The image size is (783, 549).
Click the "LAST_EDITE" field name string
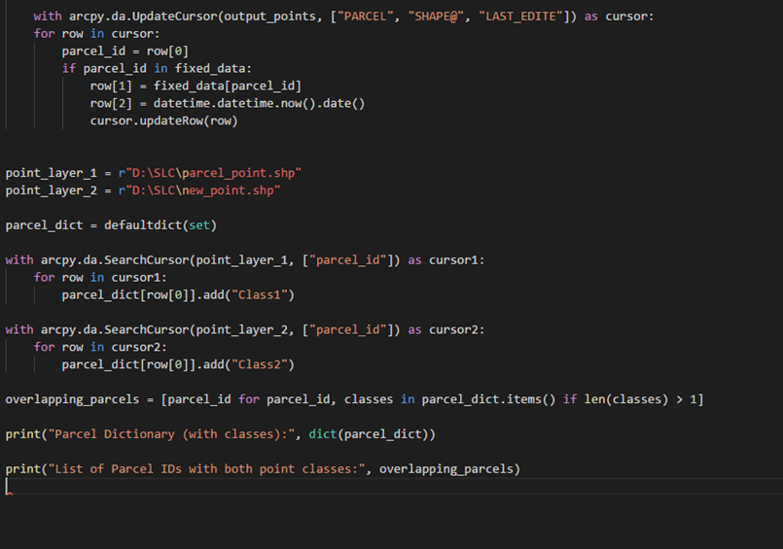525,17
